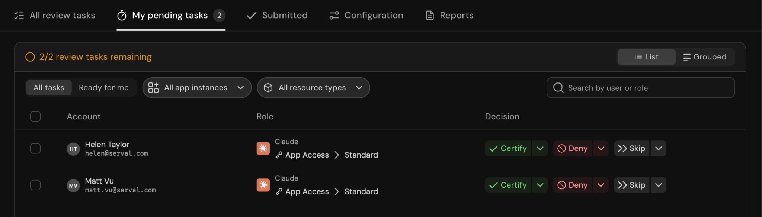Skip Helen Taylor's review task

(x=631, y=148)
